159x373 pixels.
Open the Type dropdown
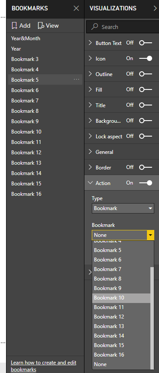[123, 208]
